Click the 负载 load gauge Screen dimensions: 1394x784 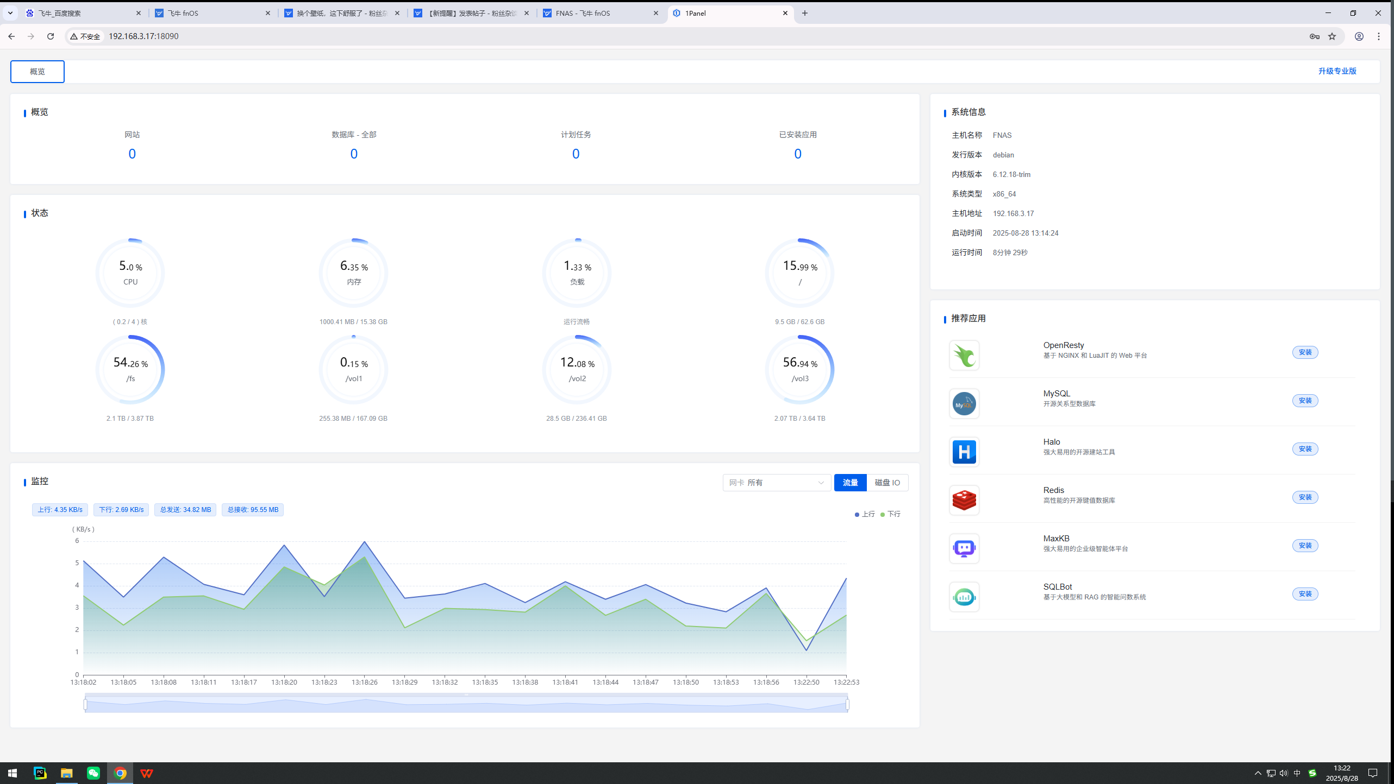[x=577, y=273]
